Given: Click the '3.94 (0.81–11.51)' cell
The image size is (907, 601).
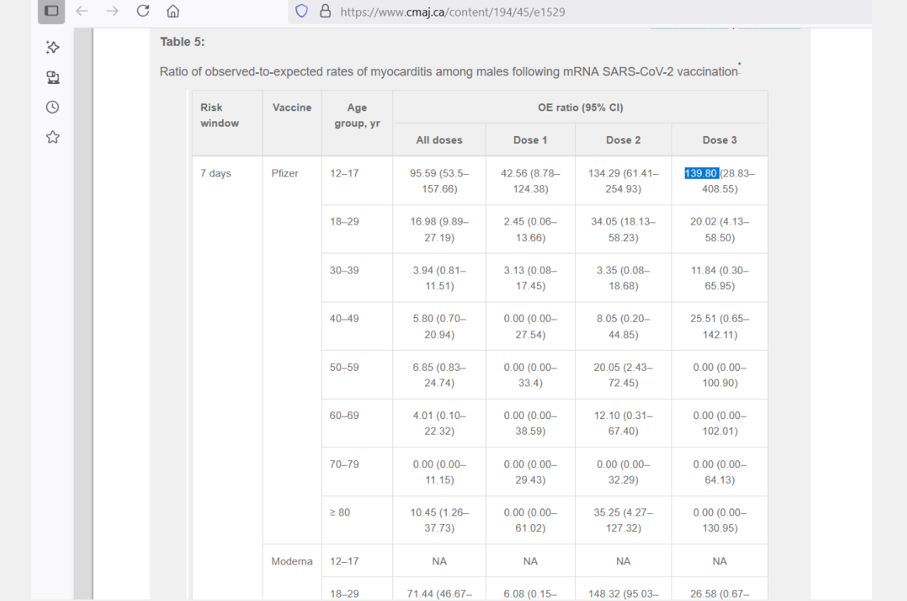Looking at the screenshot, I should tap(439, 278).
